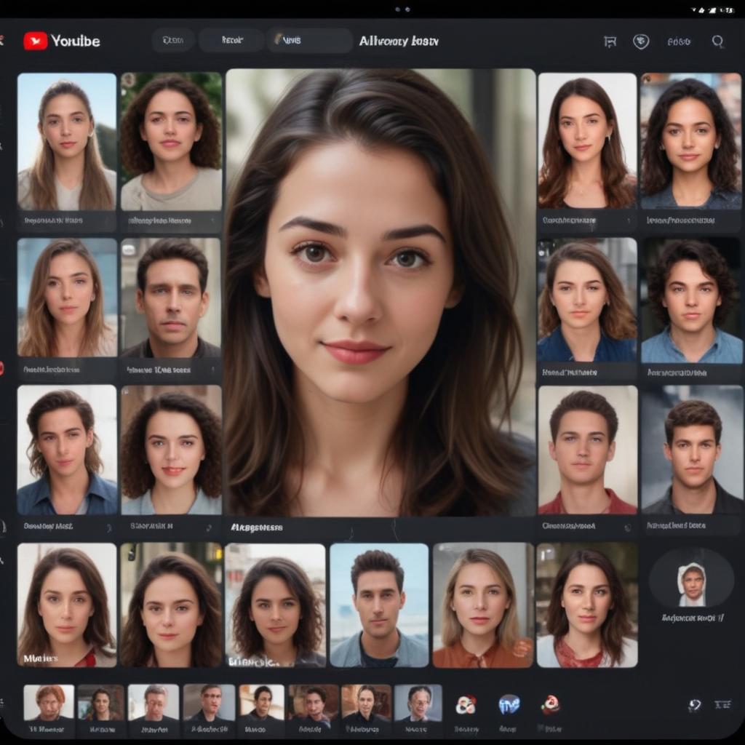This screenshot has width=745, height=745.
Task: Open search with the magnifying glass icon
Action: [x=717, y=41]
